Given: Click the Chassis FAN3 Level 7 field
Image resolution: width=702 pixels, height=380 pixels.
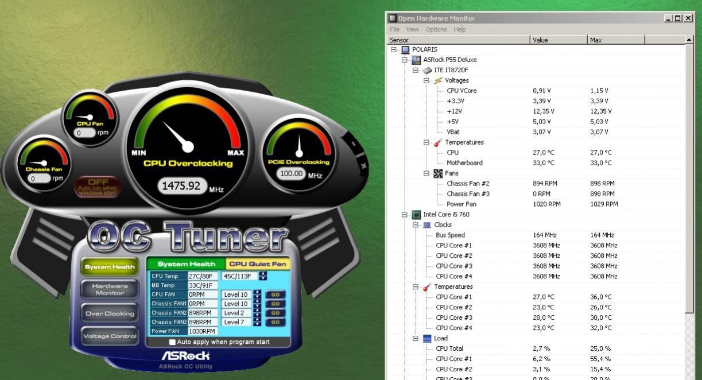Looking at the screenshot, I should pyautogui.click(x=236, y=322).
